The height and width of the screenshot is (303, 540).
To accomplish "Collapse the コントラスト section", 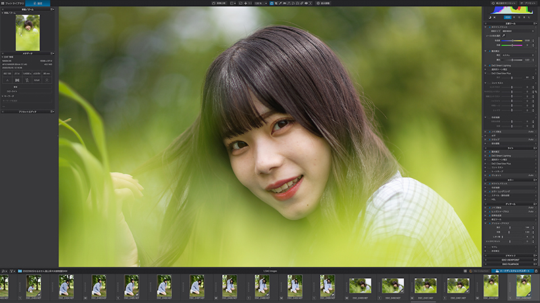I will (x=485, y=83).
